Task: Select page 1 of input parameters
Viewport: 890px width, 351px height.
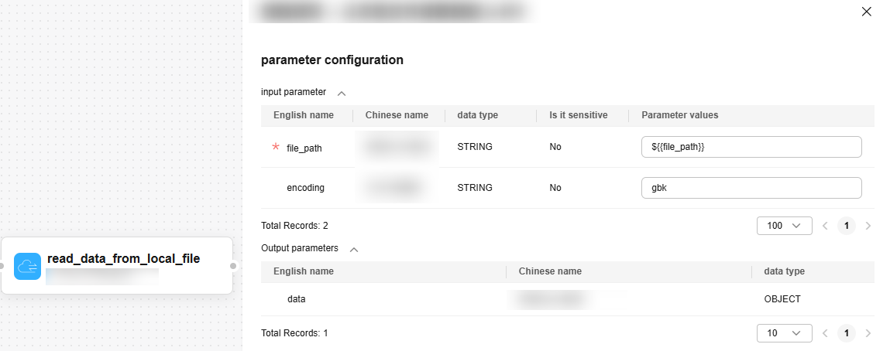Action: (847, 226)
